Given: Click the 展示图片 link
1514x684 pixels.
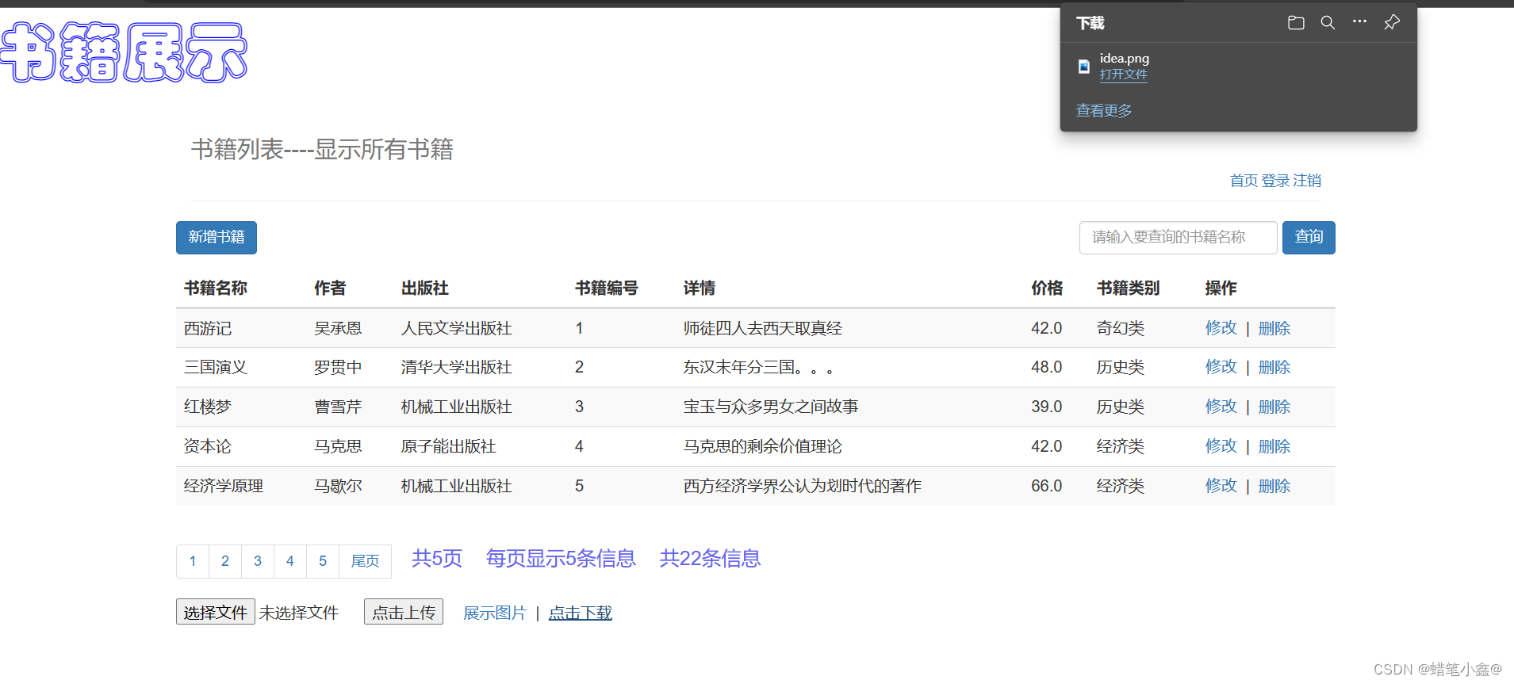Looking at the screenshot, I should [x=495, y=613].
